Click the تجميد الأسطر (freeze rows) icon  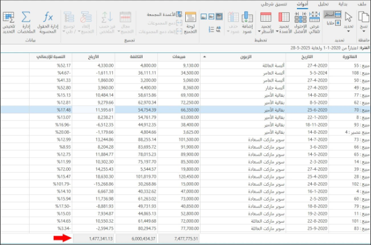point(265,17)
